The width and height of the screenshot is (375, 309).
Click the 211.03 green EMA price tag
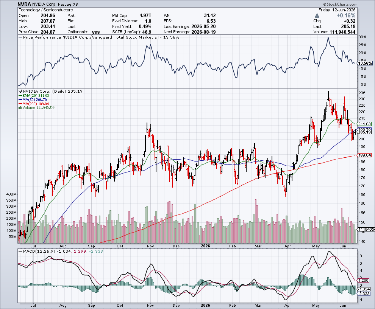(364, 124)
